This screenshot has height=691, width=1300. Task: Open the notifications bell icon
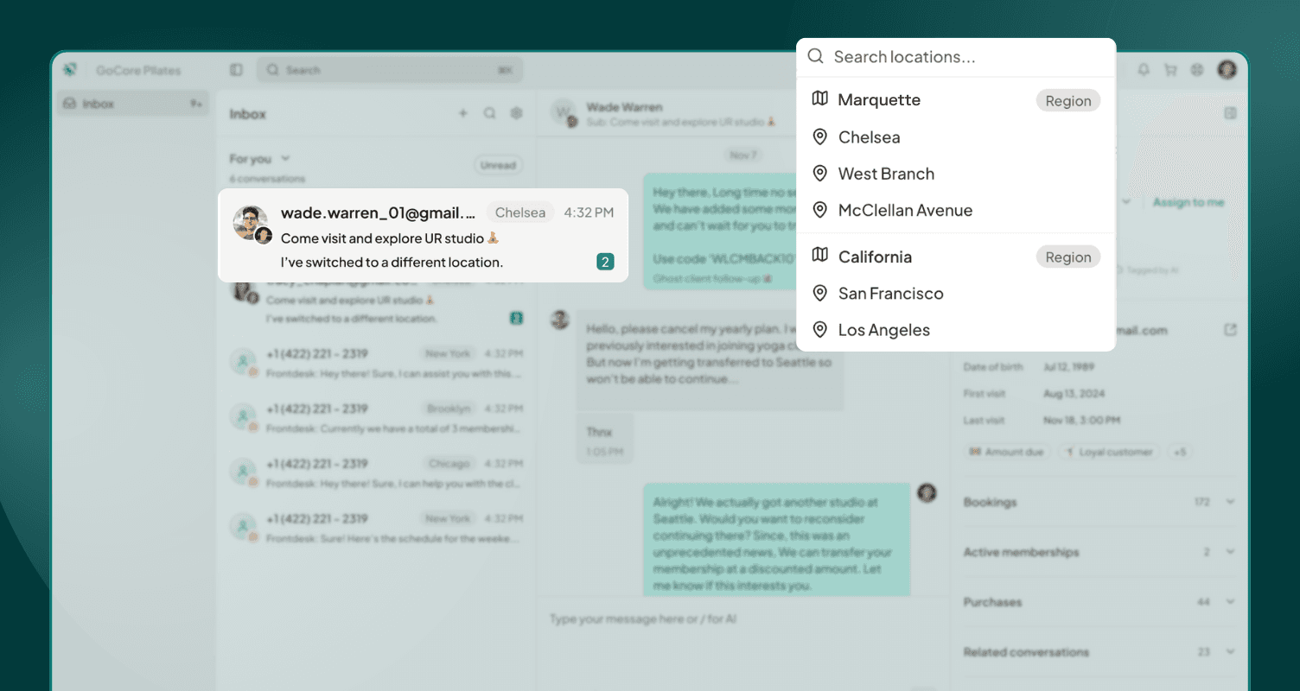(1143, 70)
